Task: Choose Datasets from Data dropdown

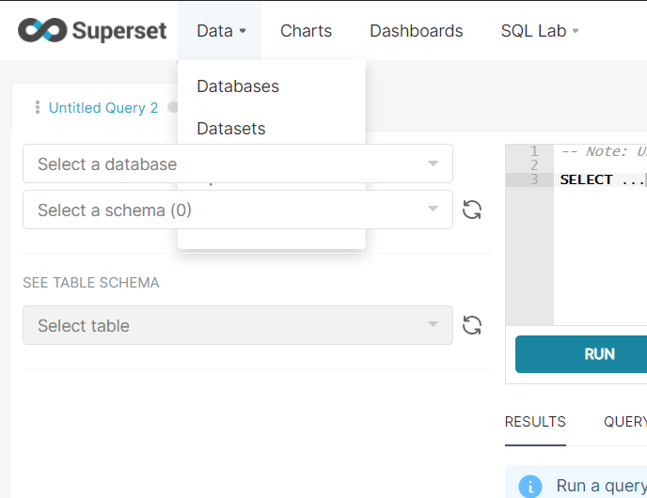Action: [231, 129]
